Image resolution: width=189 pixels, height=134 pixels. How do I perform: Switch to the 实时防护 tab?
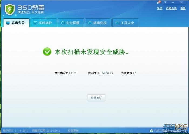[x=44, y=23]
